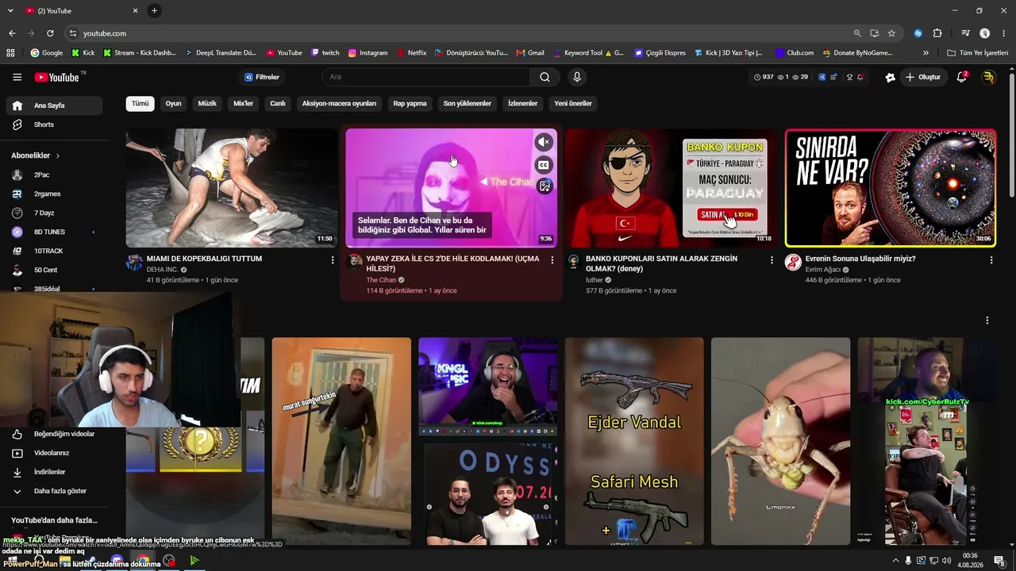Screen dimensions: 1016x571
Task: Open the 7 Dayz subscription channel
Action: [x=54, y=213]
